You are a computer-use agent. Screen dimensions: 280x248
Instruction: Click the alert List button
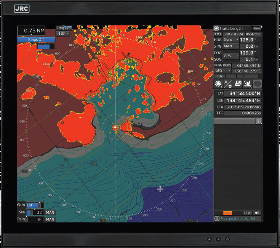click(248, 213)
